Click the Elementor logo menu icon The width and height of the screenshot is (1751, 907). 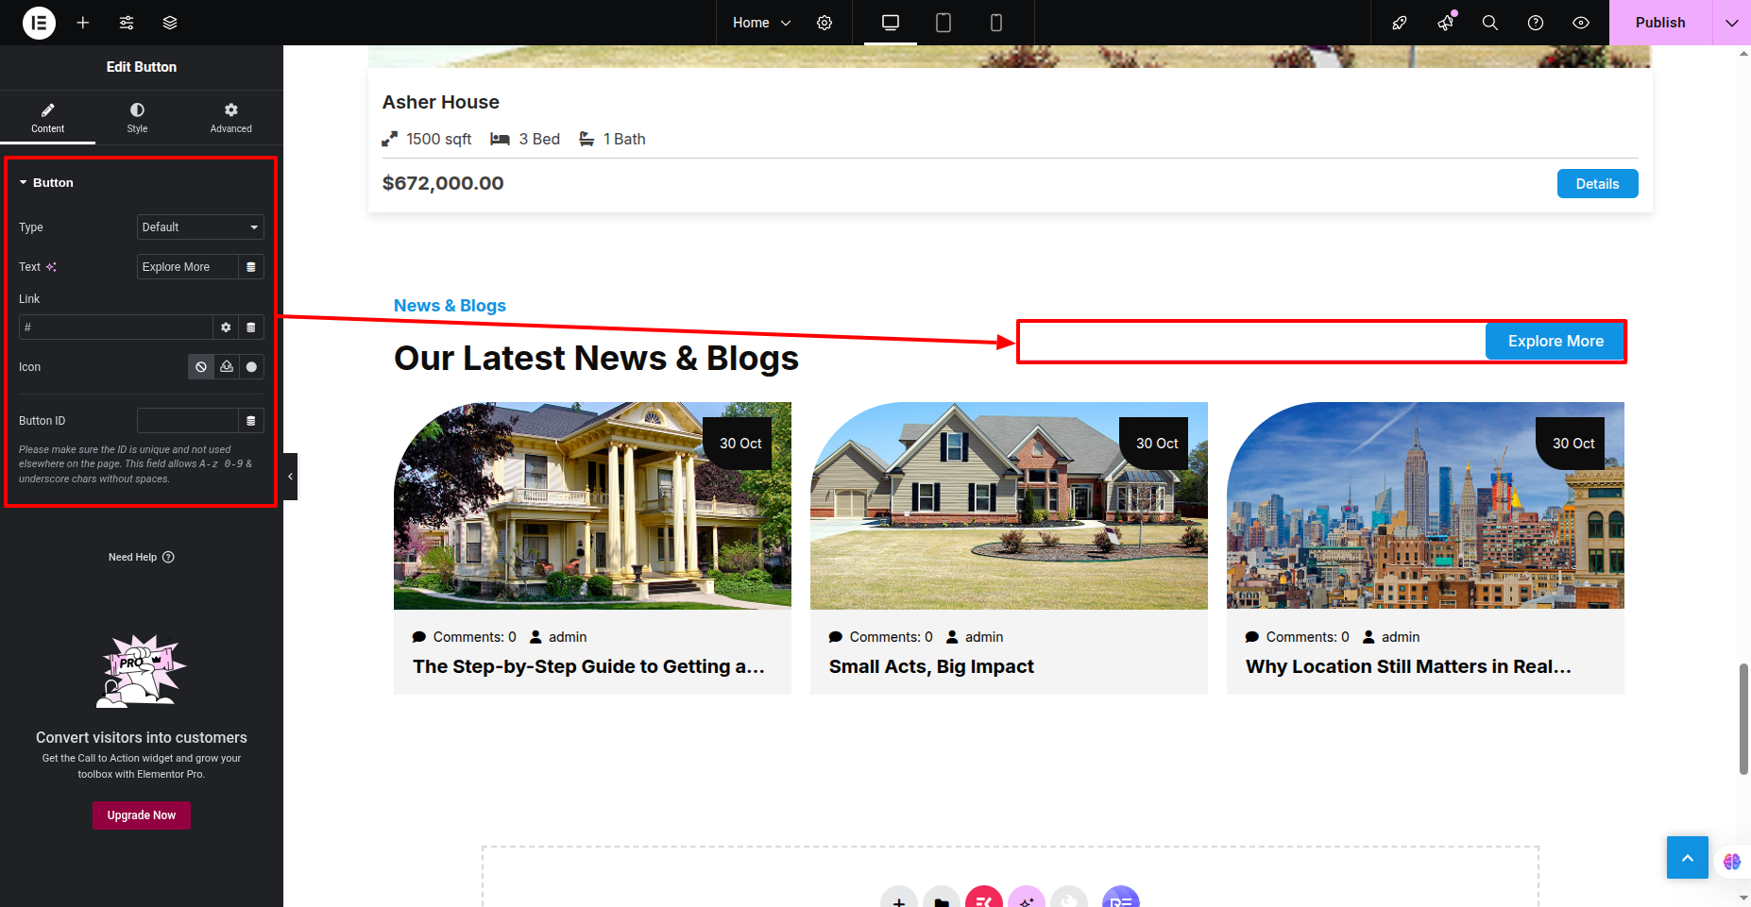(x=39, y=23)
